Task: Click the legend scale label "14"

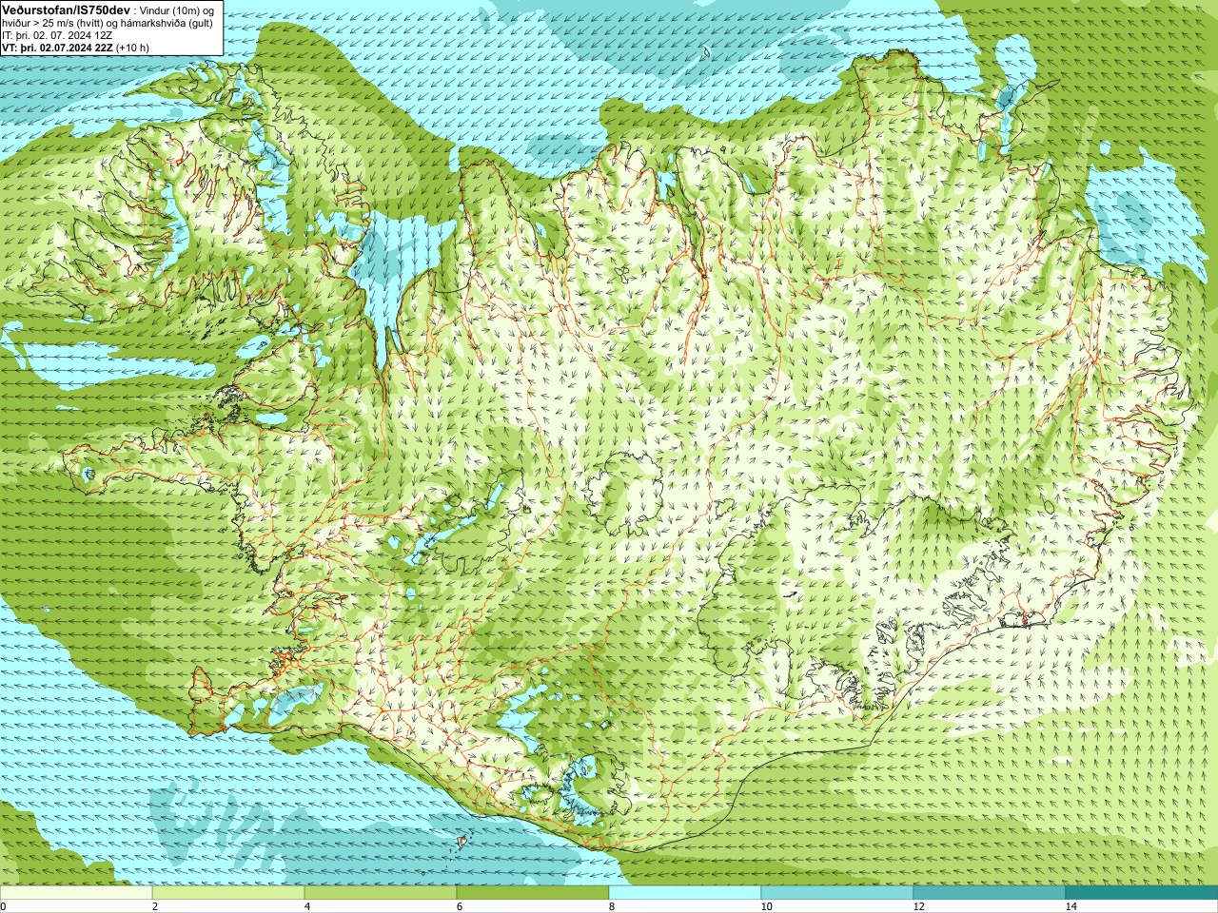Action: [x=1071, y=906]
